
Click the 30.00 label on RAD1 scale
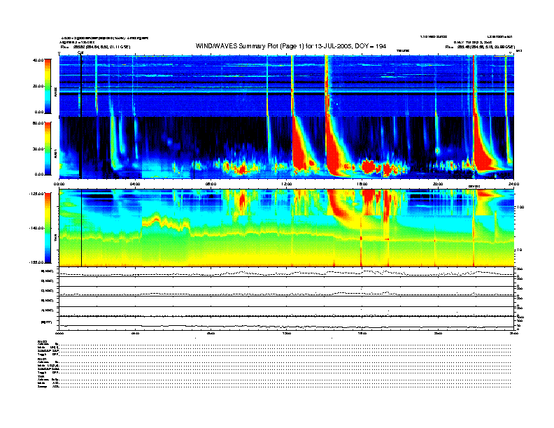(38, 149)
